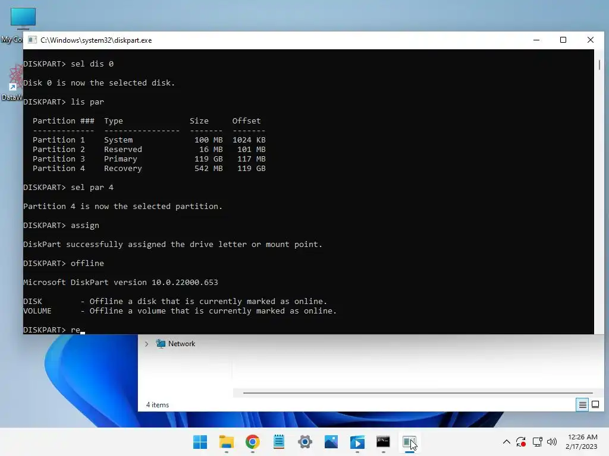
Task: Open the volume speaker tray icon
Action: pos(552,442)
